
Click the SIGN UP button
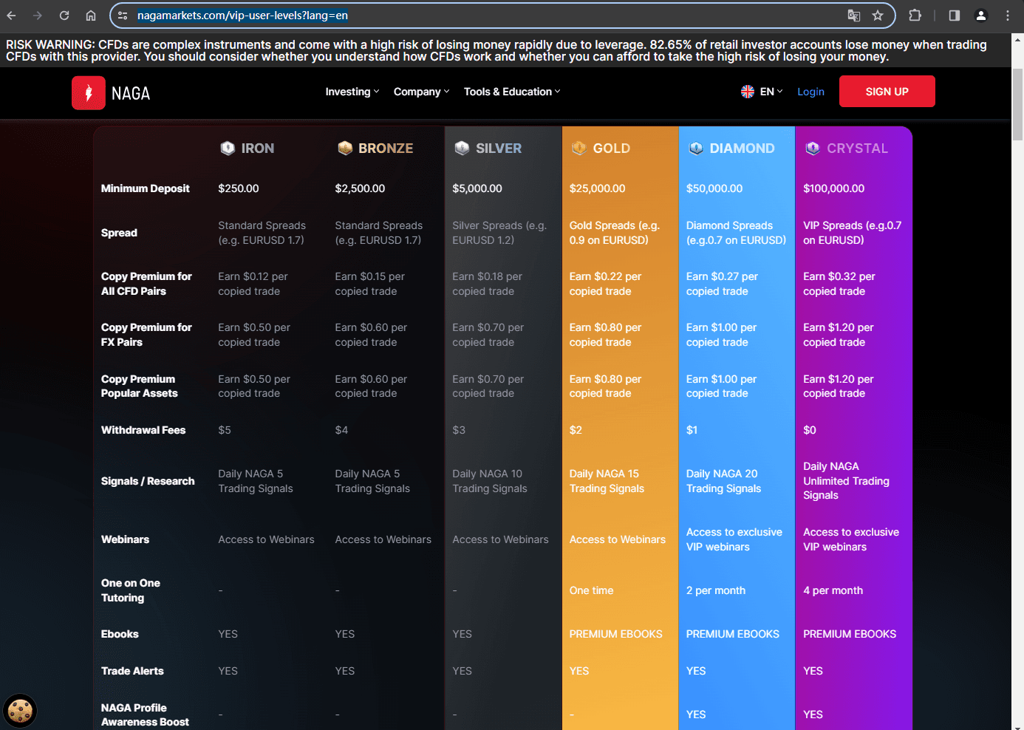click(x=887, y=92)
